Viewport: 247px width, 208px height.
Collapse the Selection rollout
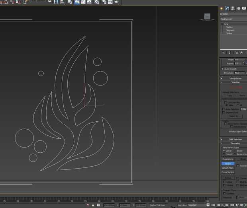[x=235, y=82]
